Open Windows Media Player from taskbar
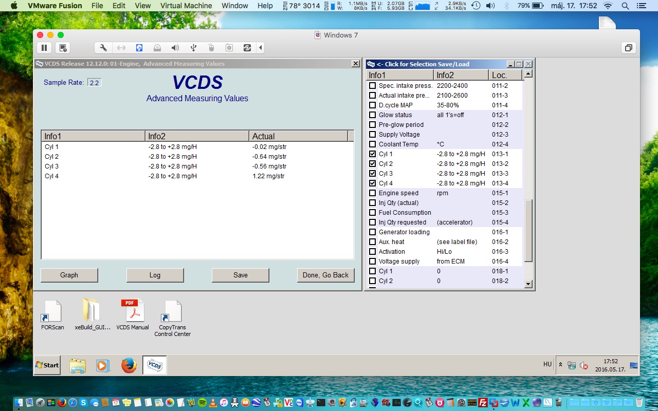658x411 pixels. pos(103,365)
